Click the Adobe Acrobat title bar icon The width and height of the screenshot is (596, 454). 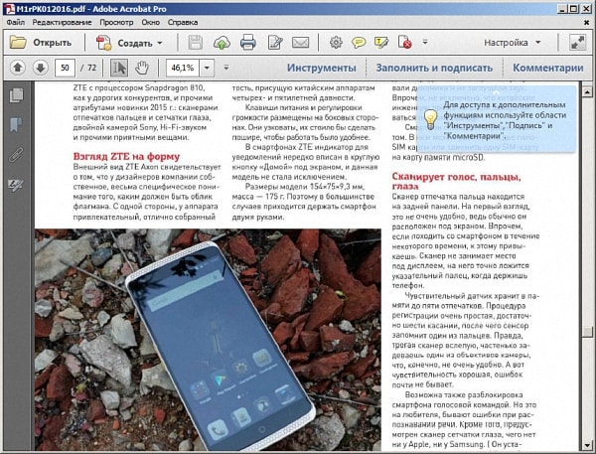pyautogui.click(x=9, y=8)
